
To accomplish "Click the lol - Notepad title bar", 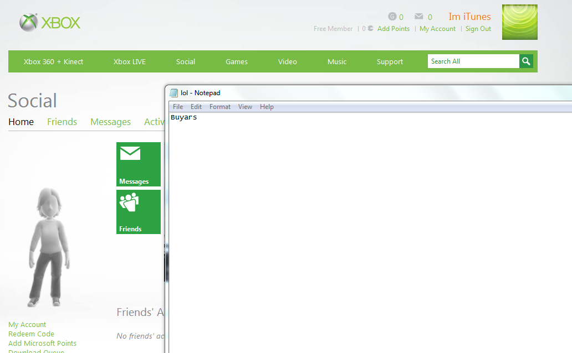I will pyautogui.click(x=371, y=93).
